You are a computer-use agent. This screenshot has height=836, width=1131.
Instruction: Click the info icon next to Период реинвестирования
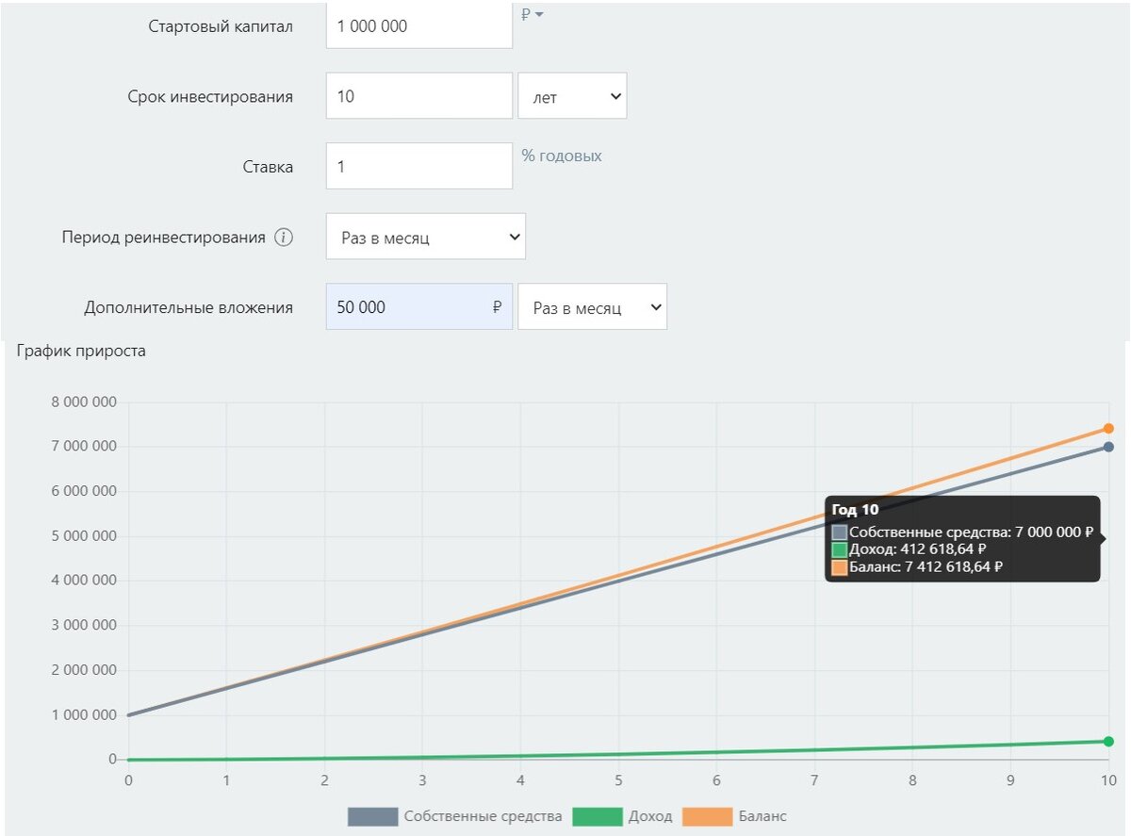(284, 238)
